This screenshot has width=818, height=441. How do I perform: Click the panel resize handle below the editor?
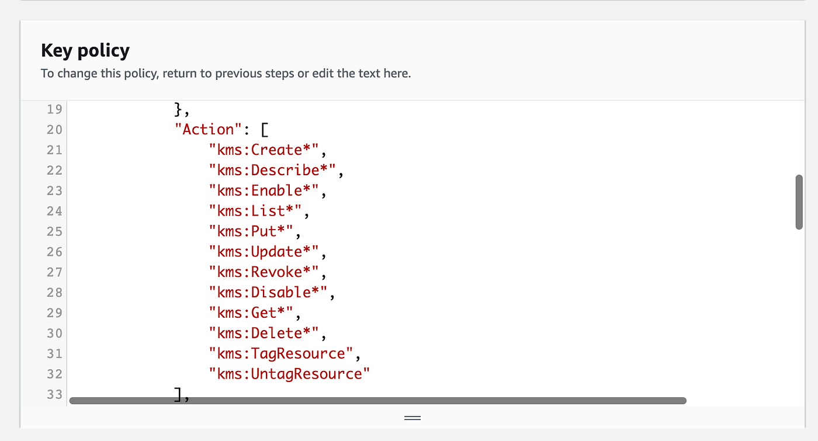412,418
